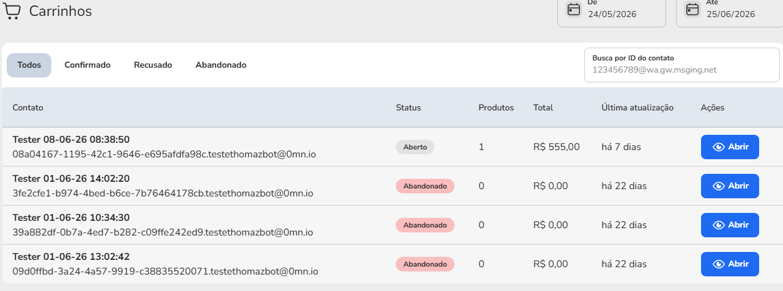
Task: Click há 22 dias for Tester 01-06-26 13:02:42
Action: (624, 264)
